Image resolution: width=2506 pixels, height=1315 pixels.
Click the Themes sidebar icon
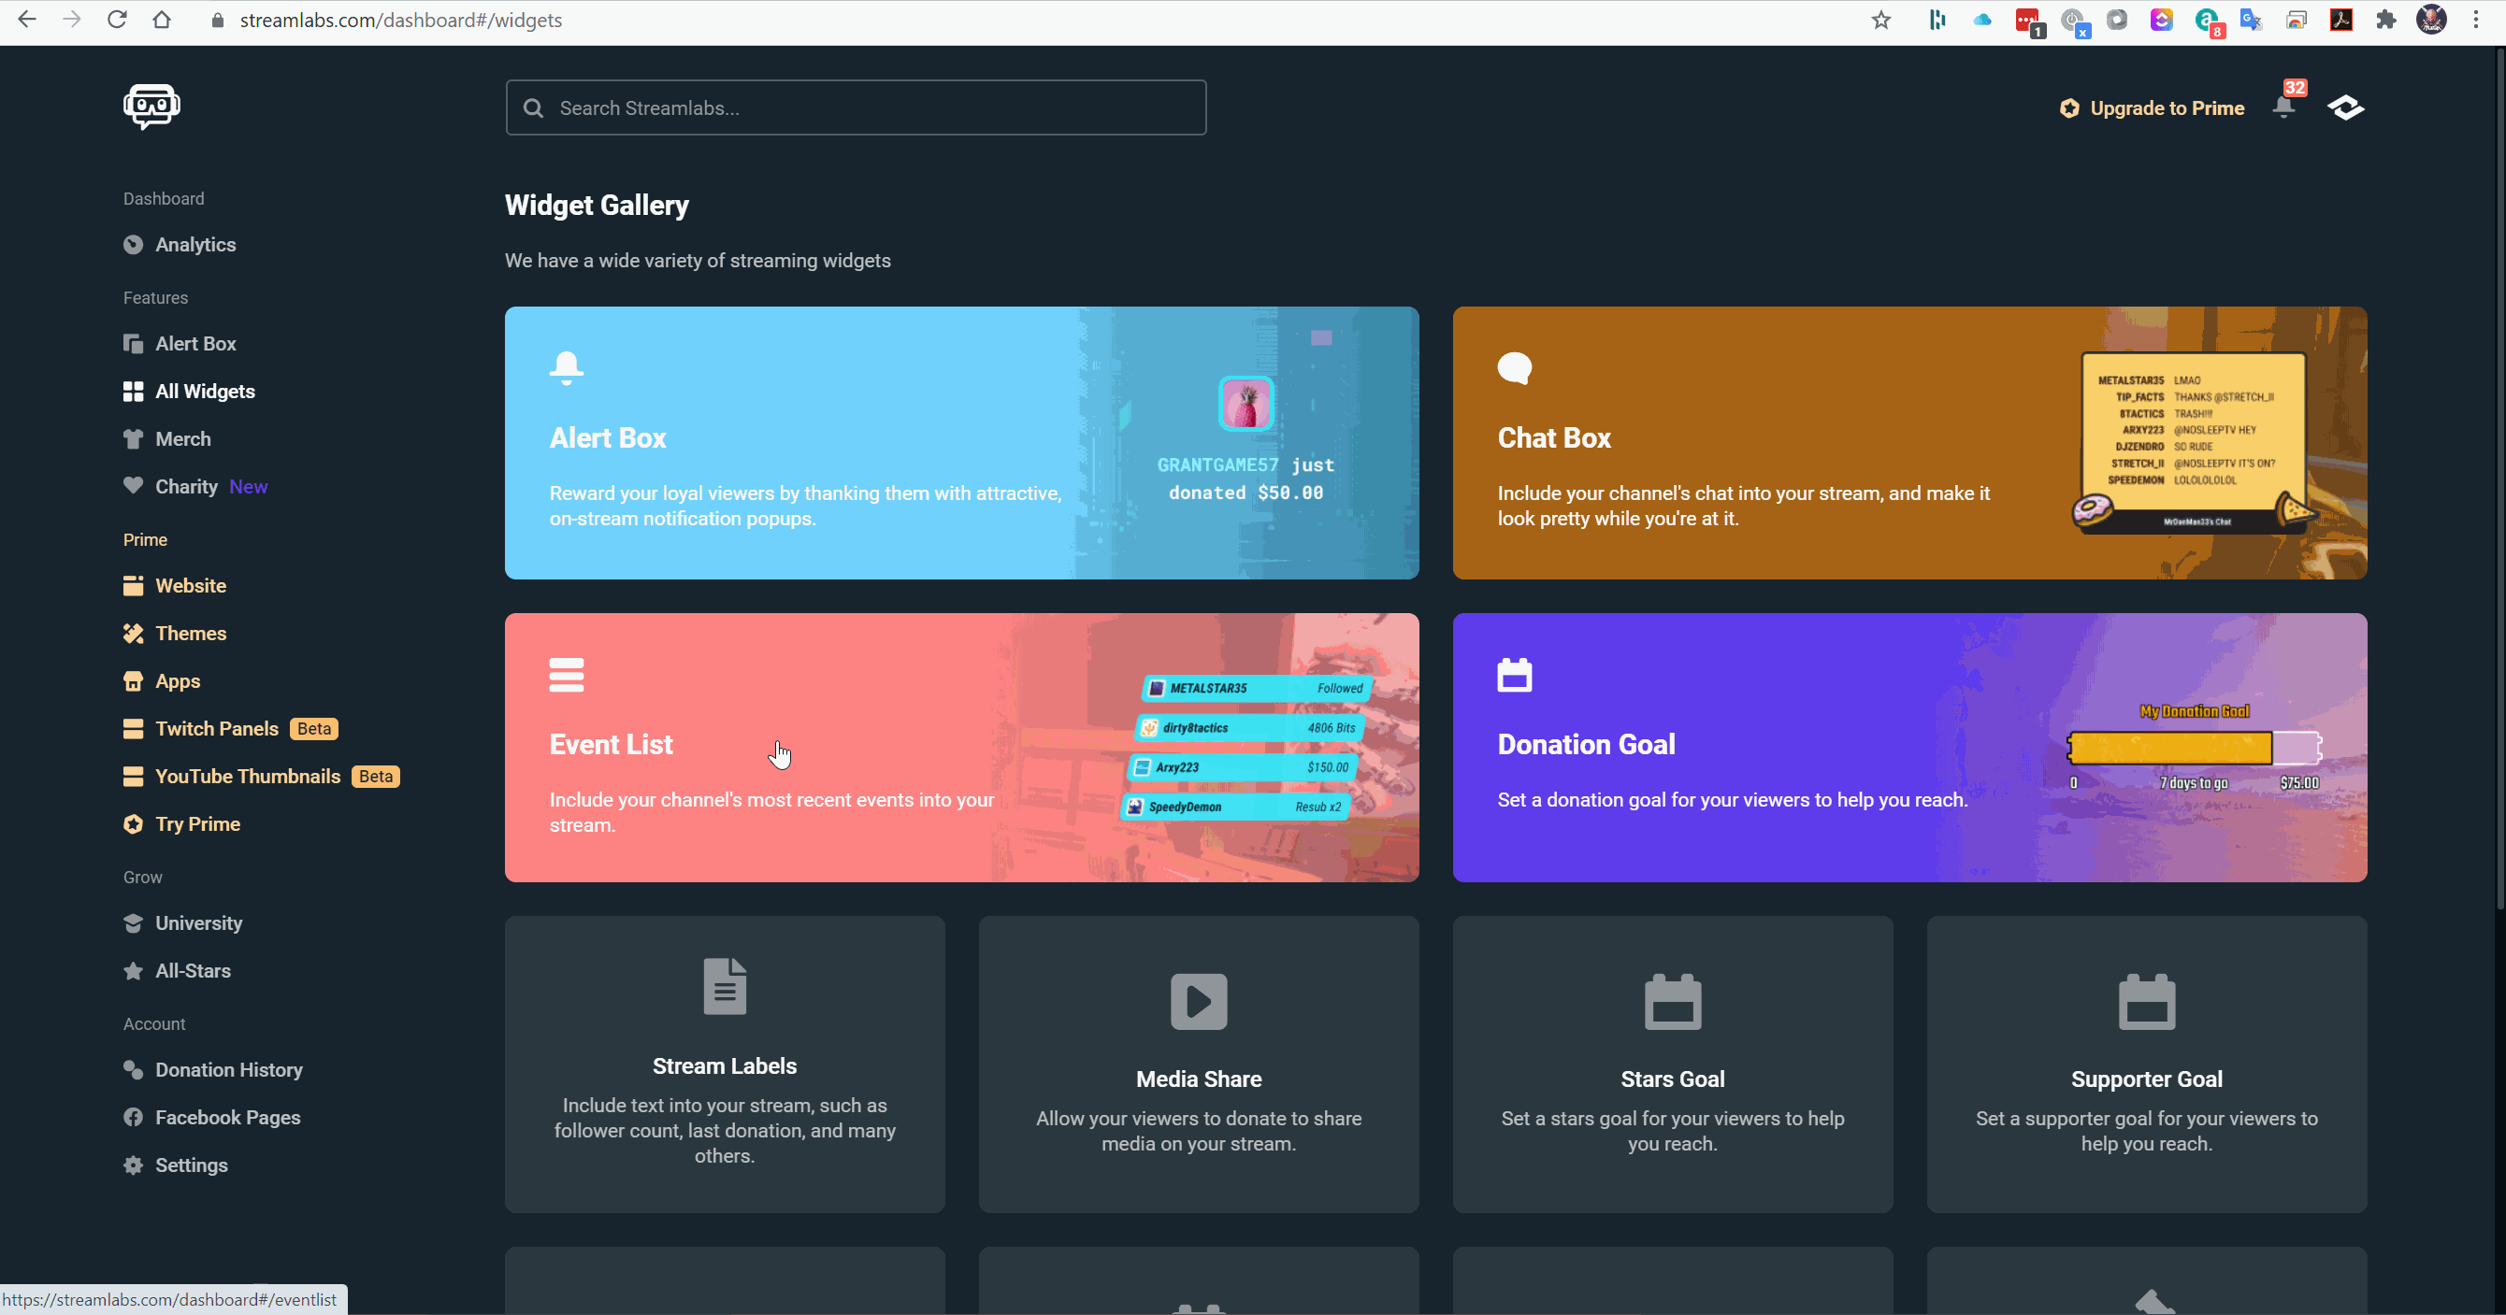point(134,633)
